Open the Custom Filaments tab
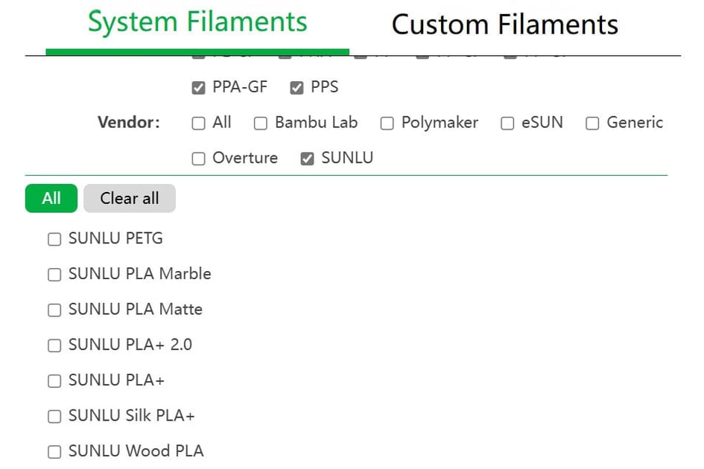704x469 pixels. pyautogui.click(x=504, y=25)
